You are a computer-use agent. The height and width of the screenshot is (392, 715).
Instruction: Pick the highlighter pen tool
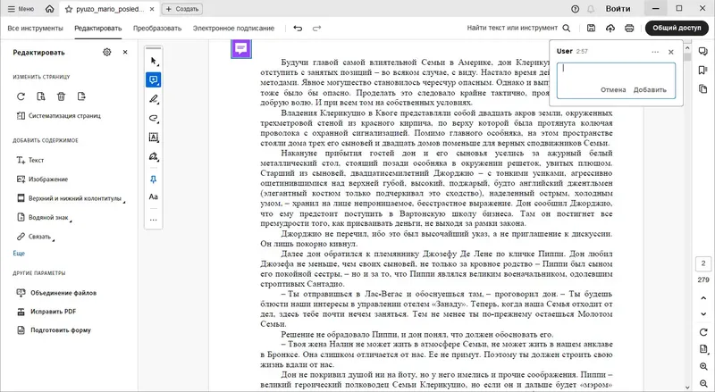coord(154,99)
